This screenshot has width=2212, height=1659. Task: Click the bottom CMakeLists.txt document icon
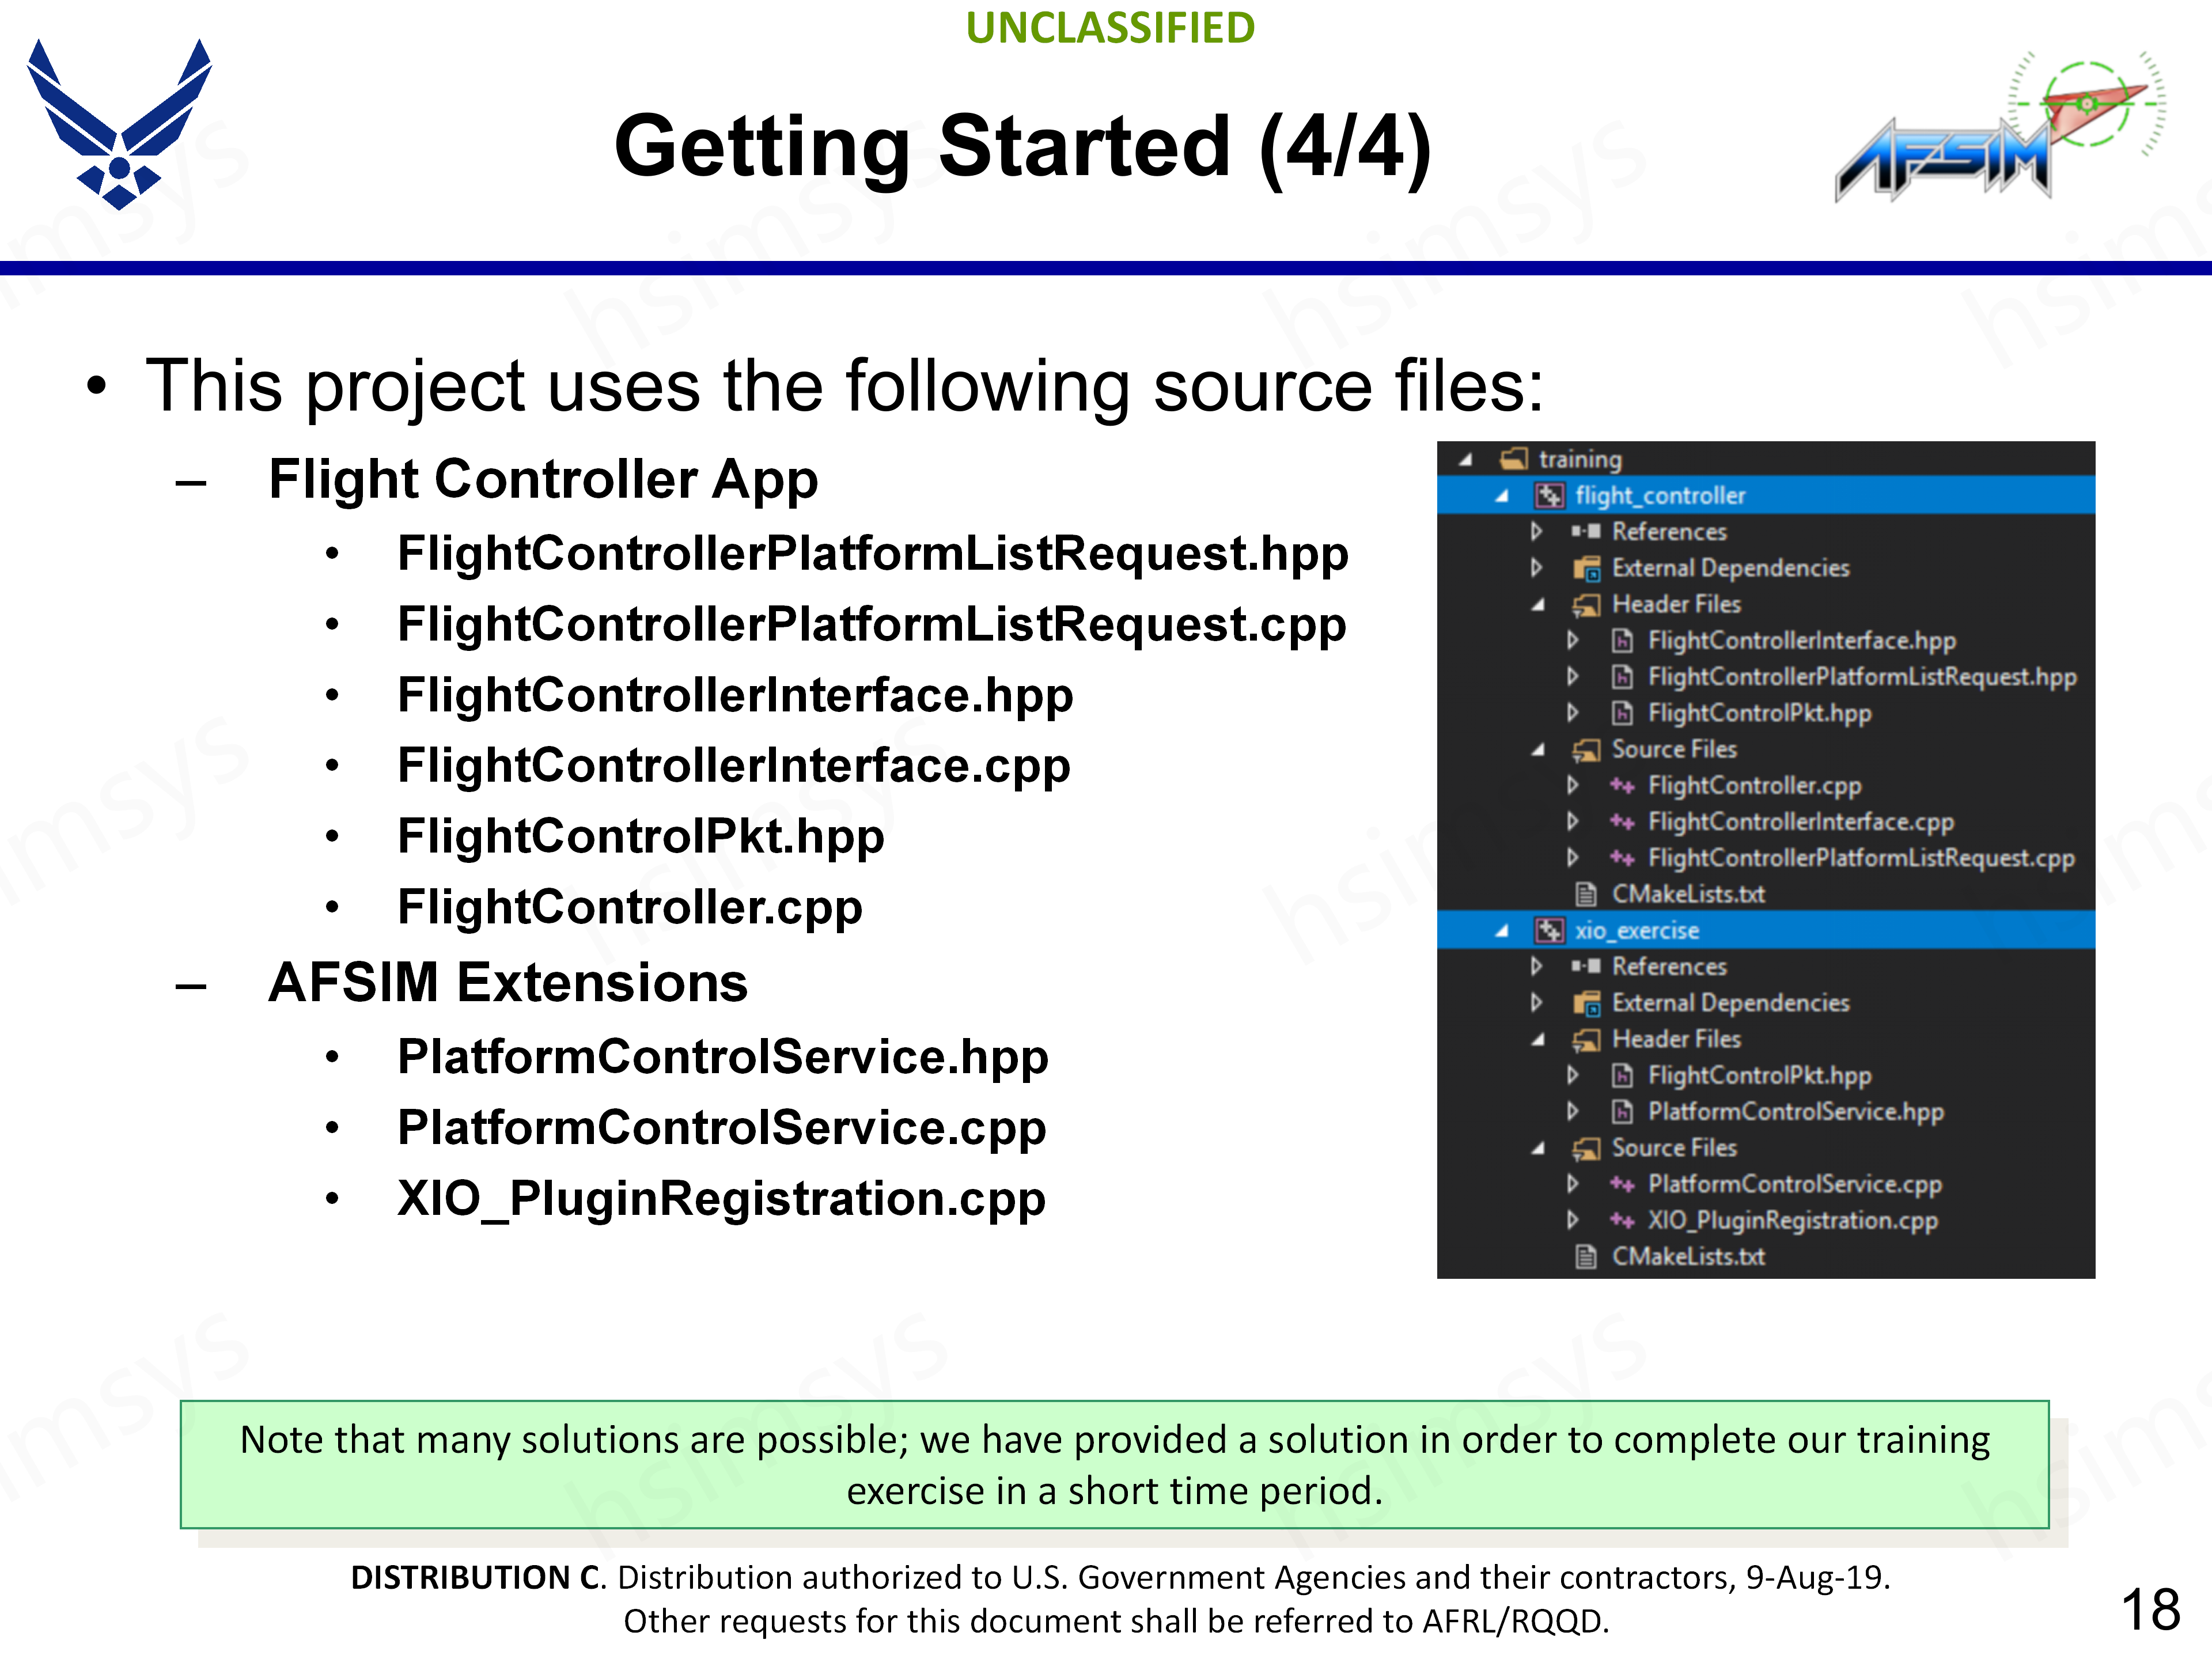pos(1586,1256)
